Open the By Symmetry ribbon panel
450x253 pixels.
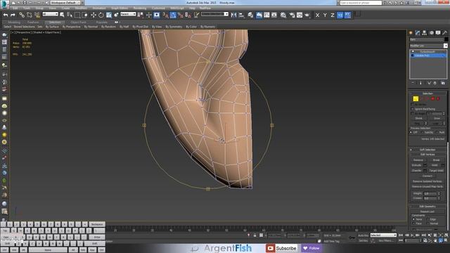pos(174,27)
